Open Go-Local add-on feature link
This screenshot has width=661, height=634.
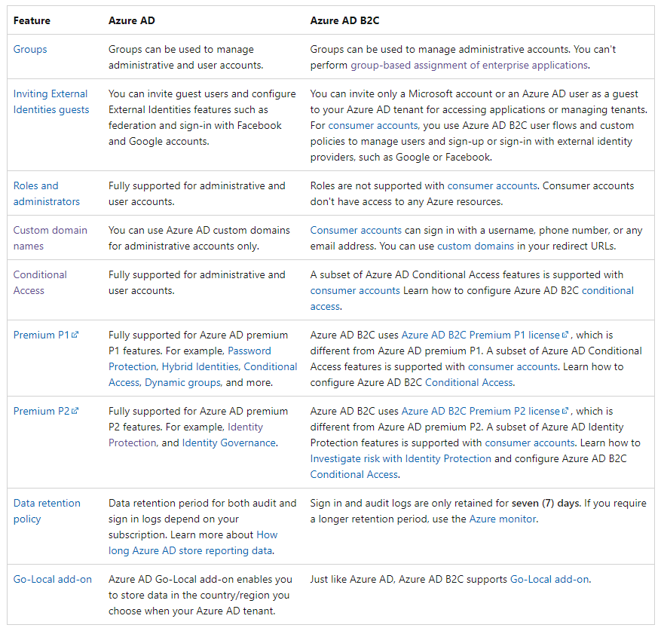click(52, 579)
